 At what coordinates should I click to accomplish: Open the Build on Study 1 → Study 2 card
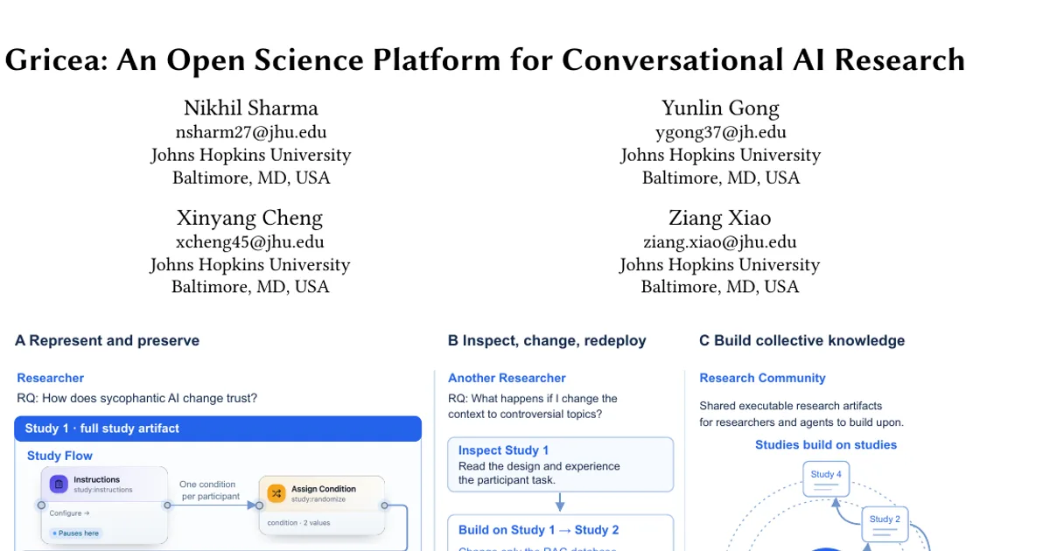coord(560,533)
